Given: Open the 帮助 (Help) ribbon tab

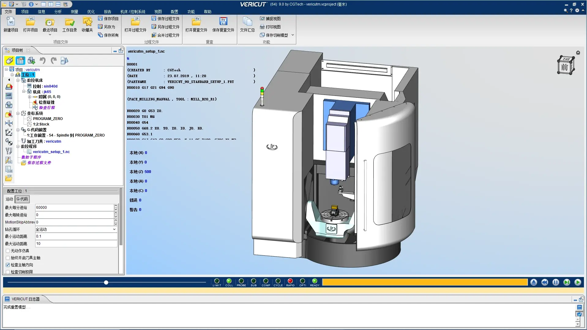Looking at the screenshot, I should click(x=208, y=12).
